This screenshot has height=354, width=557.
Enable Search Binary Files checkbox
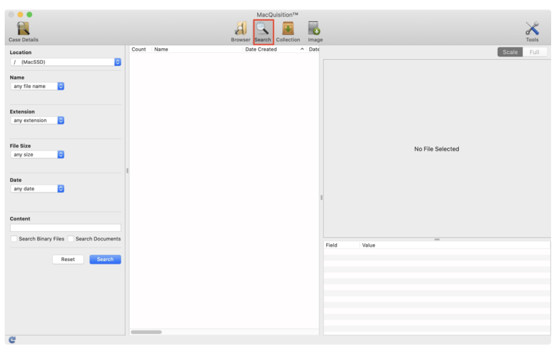coord(14,239)
